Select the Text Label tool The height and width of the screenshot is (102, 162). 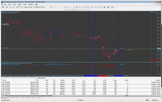[74, 7]
